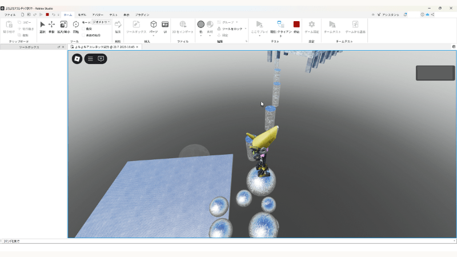Expand the 編集 group dialog launcher
457x257 pixels.
tap(247, 41)
